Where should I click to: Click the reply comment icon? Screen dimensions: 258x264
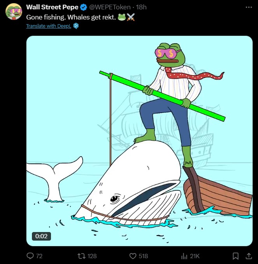30,256
